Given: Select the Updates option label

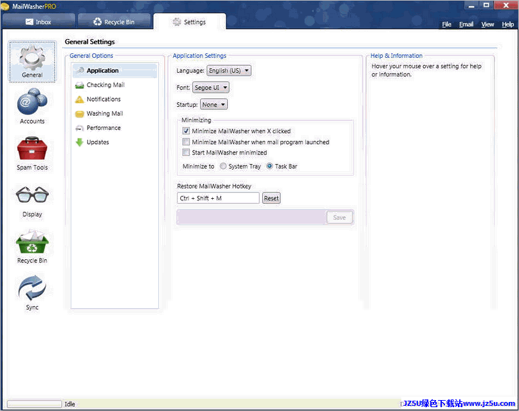Looking at the screenshot, I should (98, 142).
